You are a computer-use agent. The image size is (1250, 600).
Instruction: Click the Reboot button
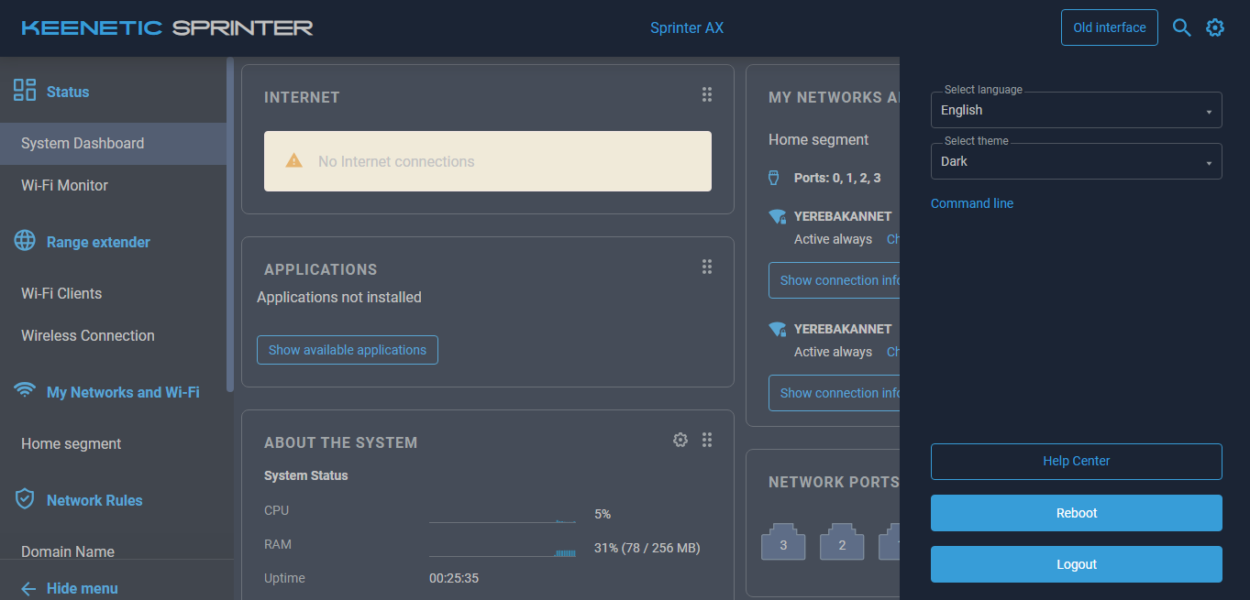pyautogui.click(x=1077, y=513)
